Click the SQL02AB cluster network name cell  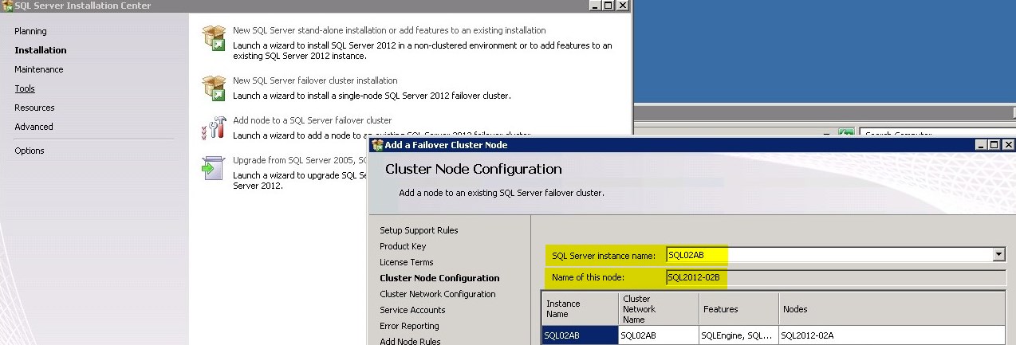[659, 335]
